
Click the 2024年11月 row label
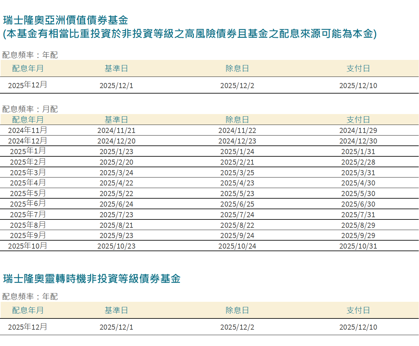point(28,130)
